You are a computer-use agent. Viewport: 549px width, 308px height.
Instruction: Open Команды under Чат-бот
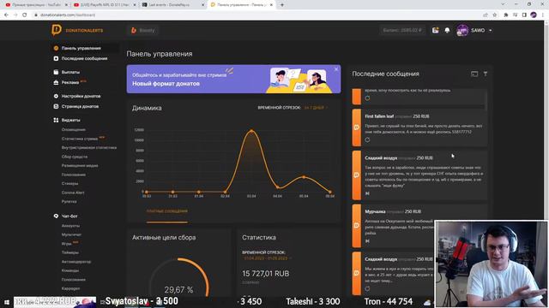(70, 270)
